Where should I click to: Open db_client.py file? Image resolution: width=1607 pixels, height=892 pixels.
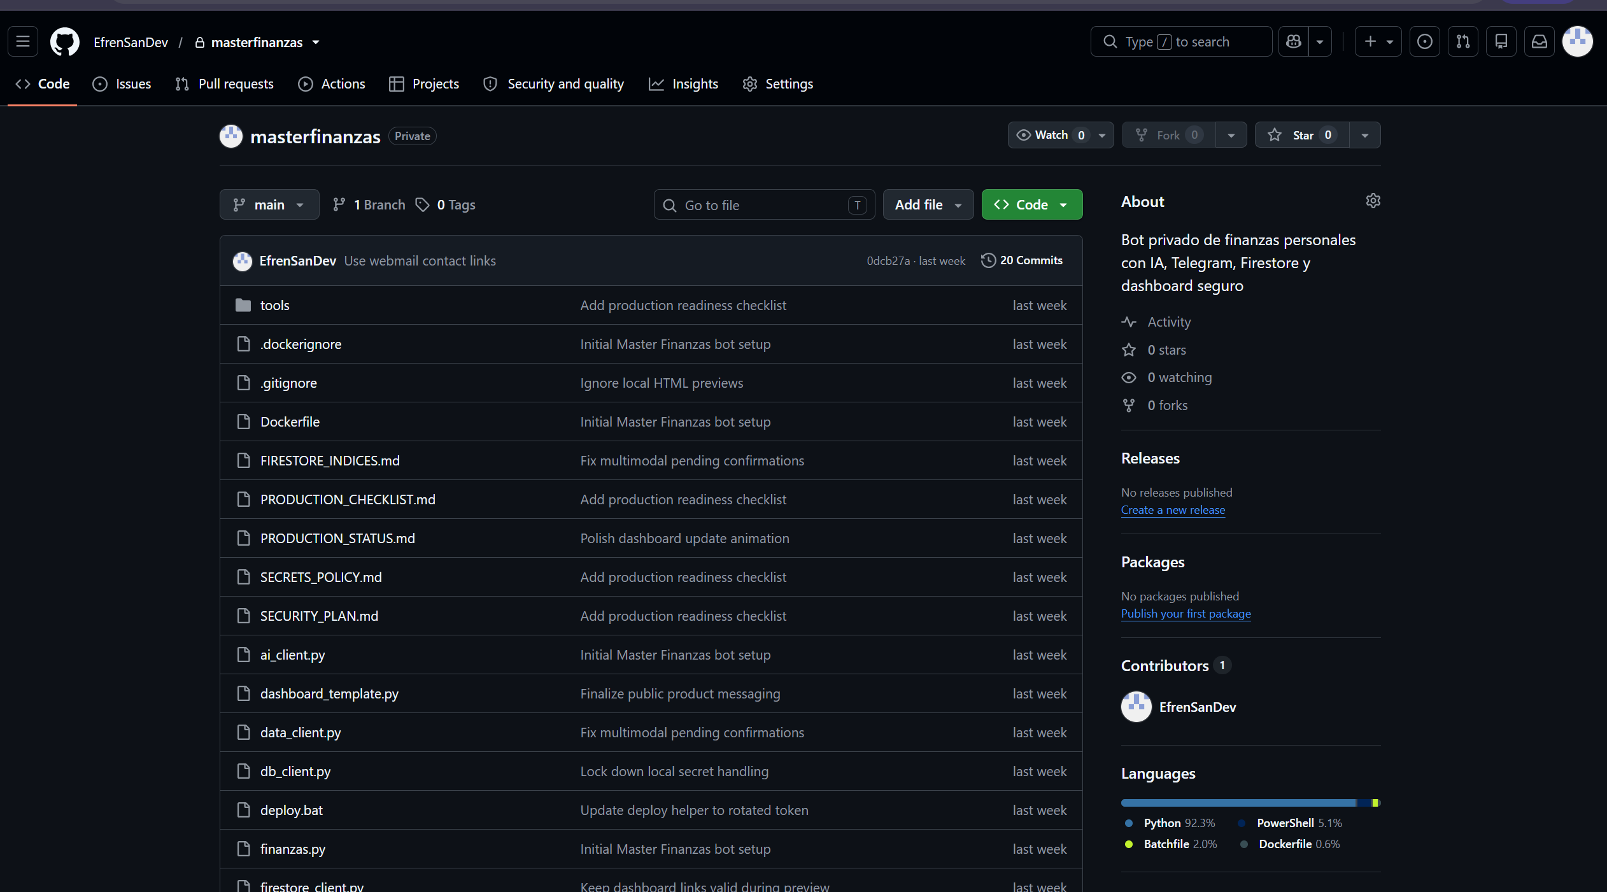pos(295,772)
